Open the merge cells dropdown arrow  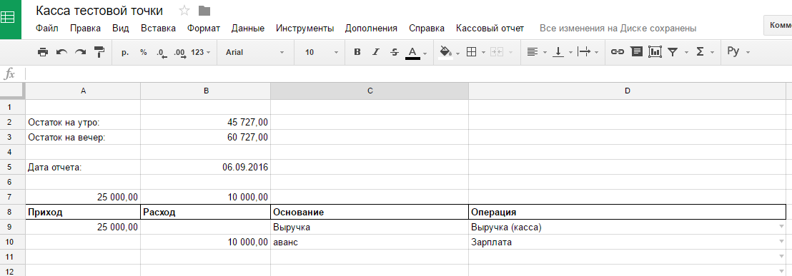(510, 52)
